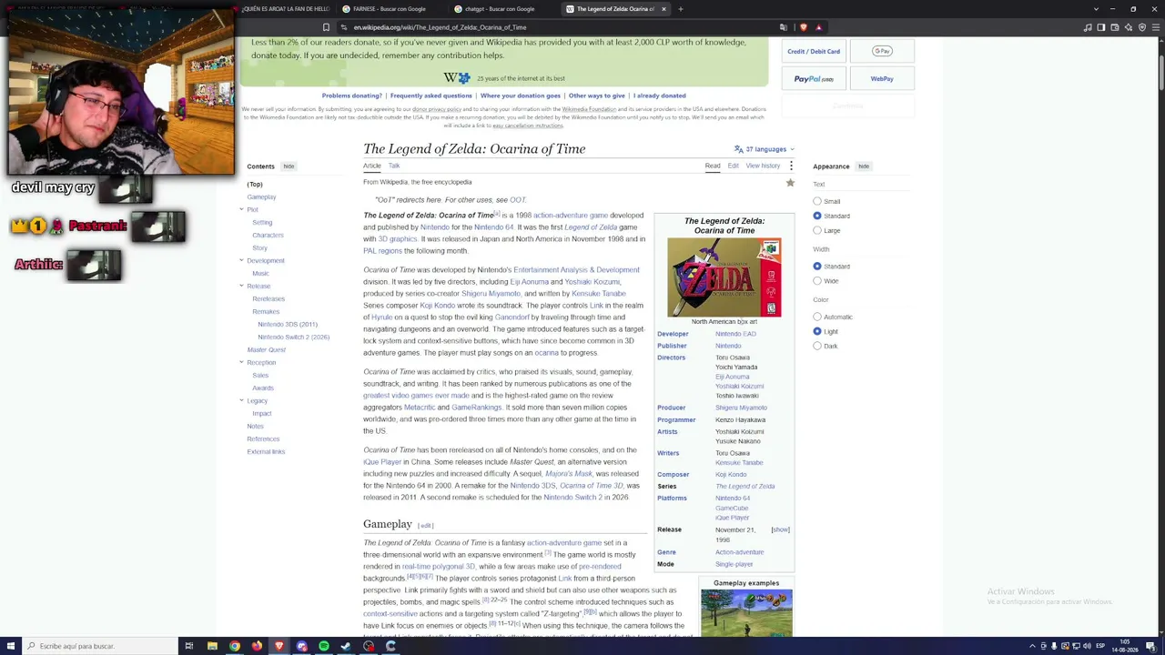Open the View history tab
The image size is (1165, 655).
763,166
